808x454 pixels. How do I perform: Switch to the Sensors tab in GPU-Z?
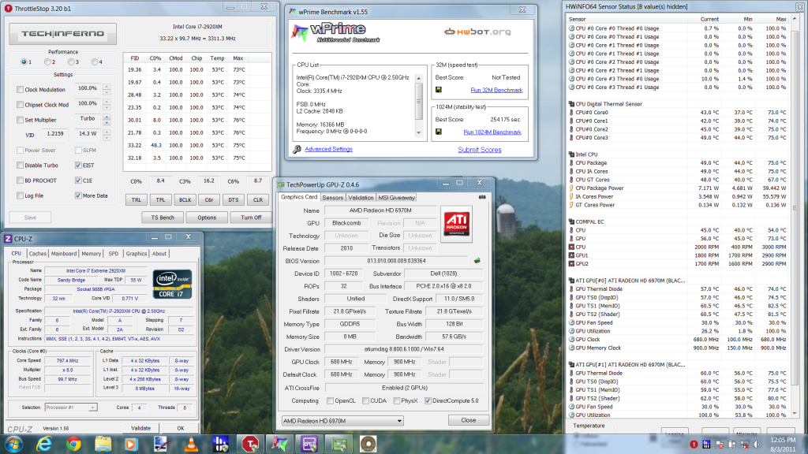pyautogui.click(x=332, y=198)
